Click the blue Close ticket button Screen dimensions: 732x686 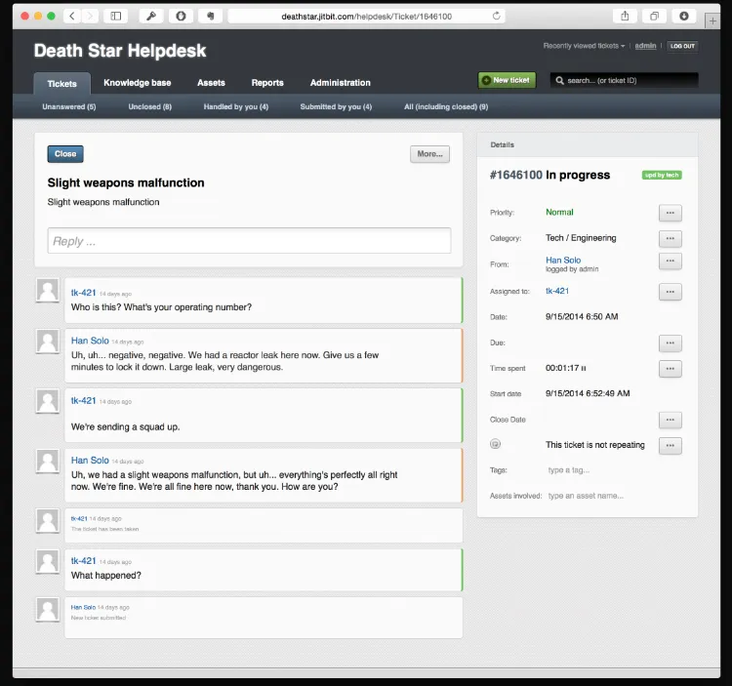65,154
